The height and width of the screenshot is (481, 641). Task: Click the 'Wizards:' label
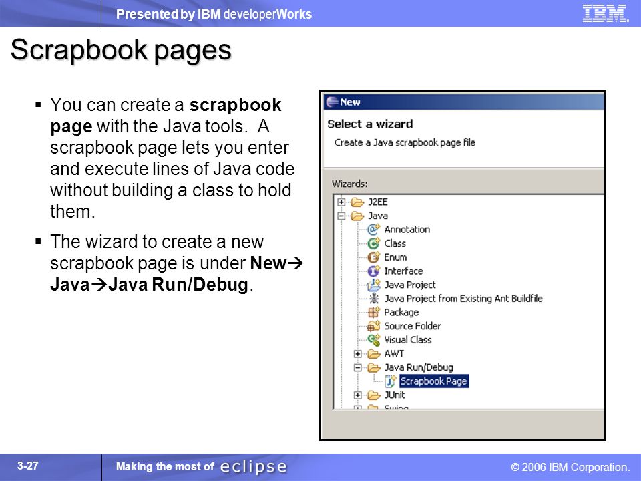pyautogui.click(x=349, y=184)
